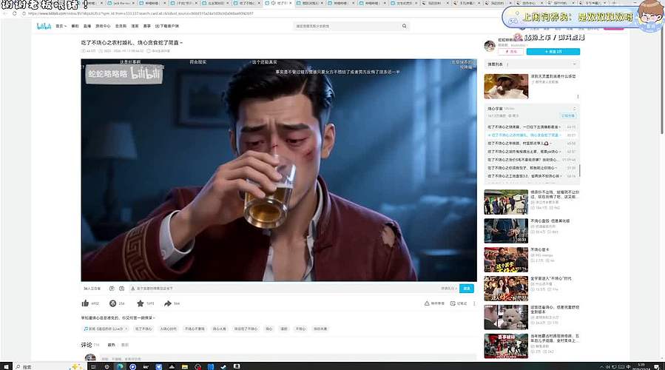Click the scrollbar in the collection episode list
This screenshot has height=370, width=665.
(x=579, y=169)
